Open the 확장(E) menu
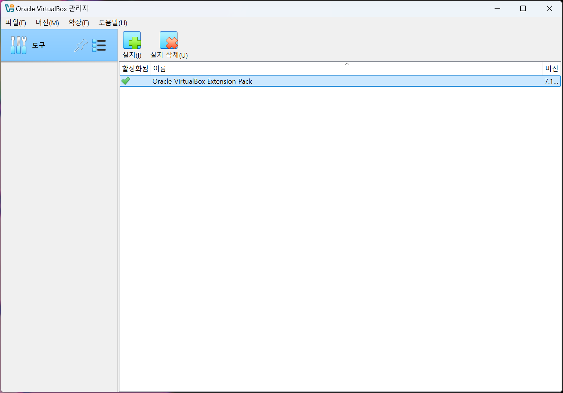563x393 pixels. click(79, 23)
